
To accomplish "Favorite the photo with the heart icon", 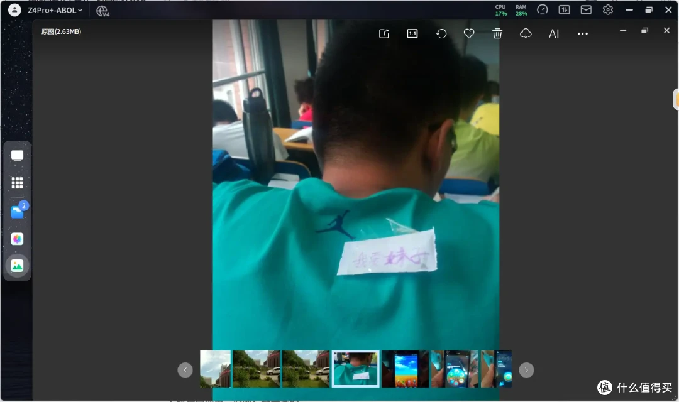I will coord(469,33).
